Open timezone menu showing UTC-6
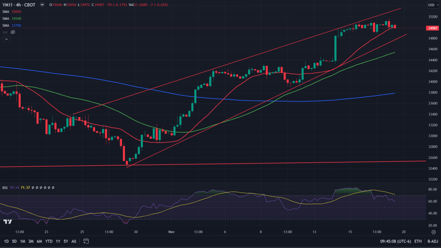441x248 pixels. click(x=396, y=241)
